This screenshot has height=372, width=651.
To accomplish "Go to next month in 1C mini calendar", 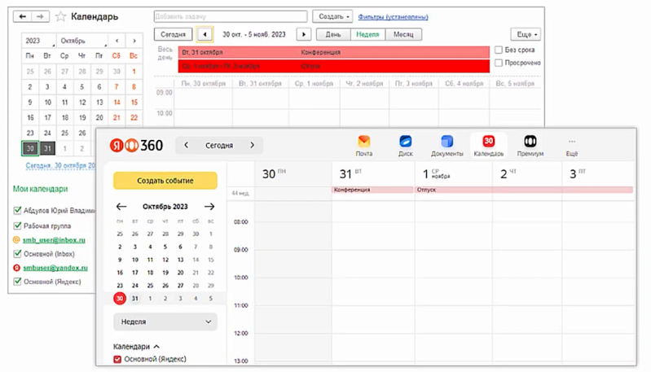I will (134, 41).
